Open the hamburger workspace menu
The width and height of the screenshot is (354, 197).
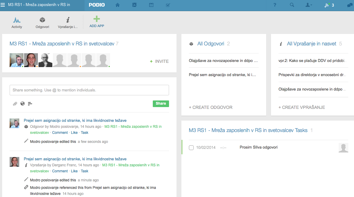pyautogui.click(x=3, y=5)
